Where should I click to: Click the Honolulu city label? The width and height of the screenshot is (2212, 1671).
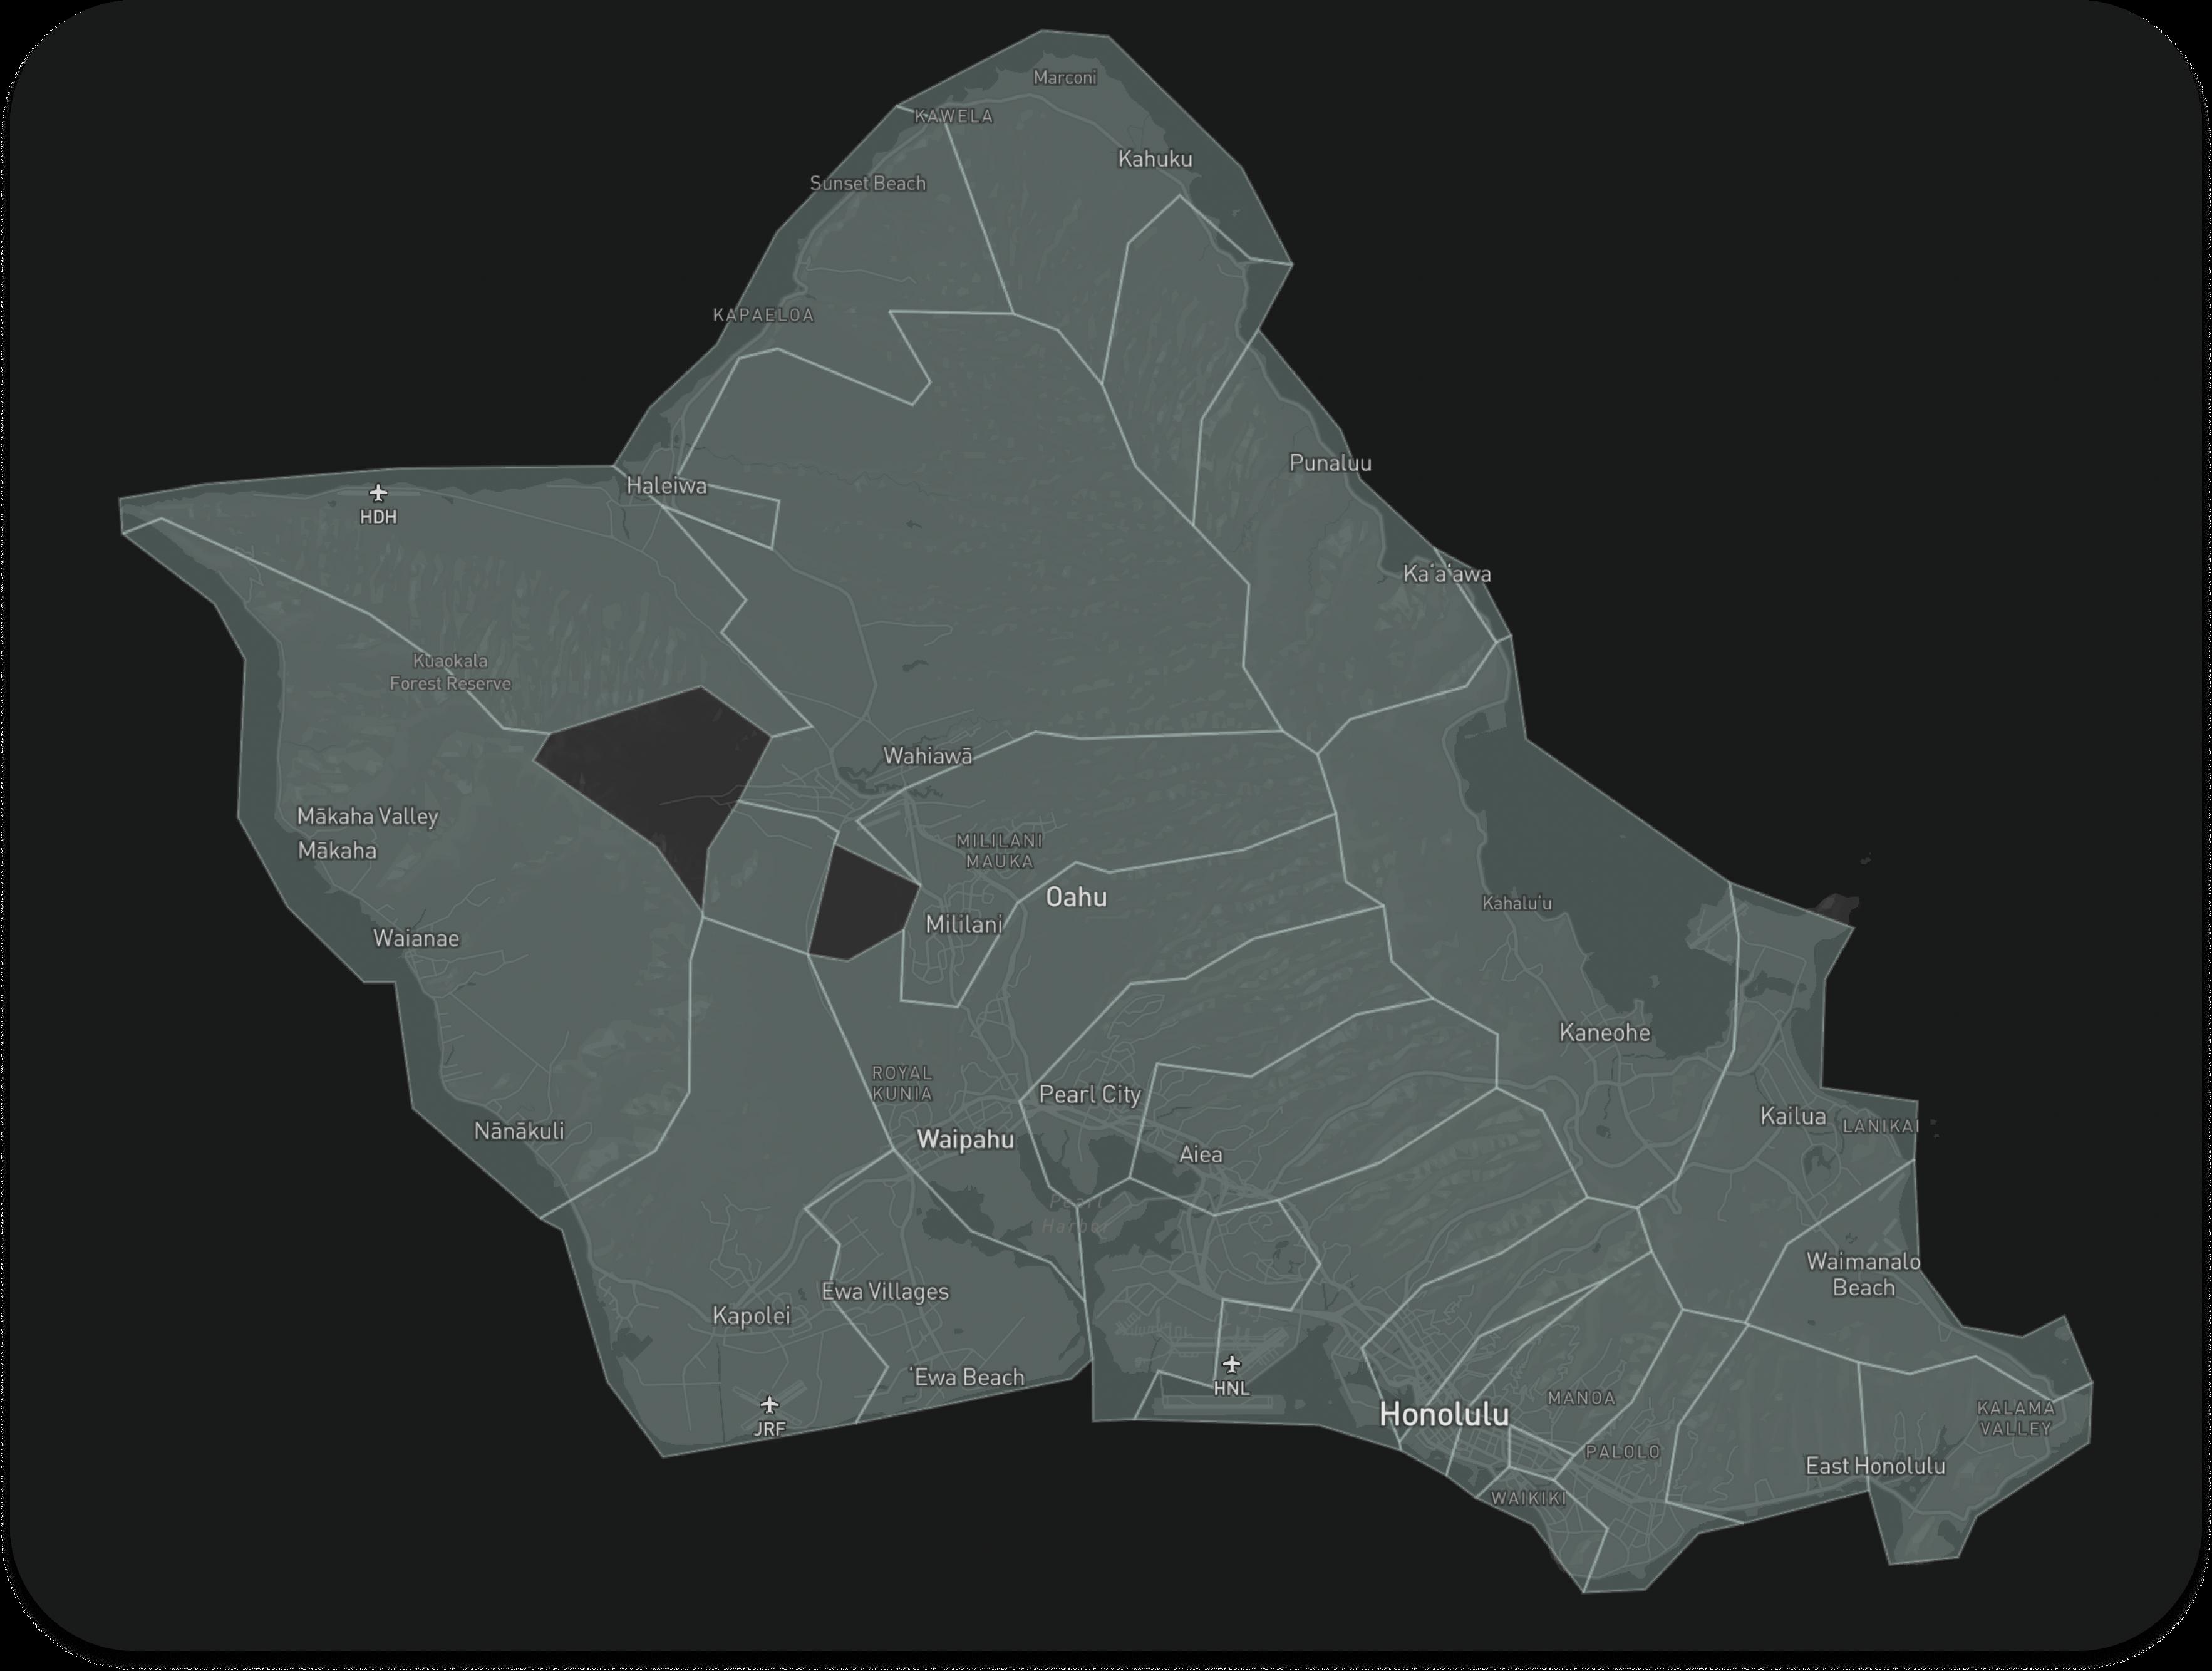[x=1444, y=1414]
